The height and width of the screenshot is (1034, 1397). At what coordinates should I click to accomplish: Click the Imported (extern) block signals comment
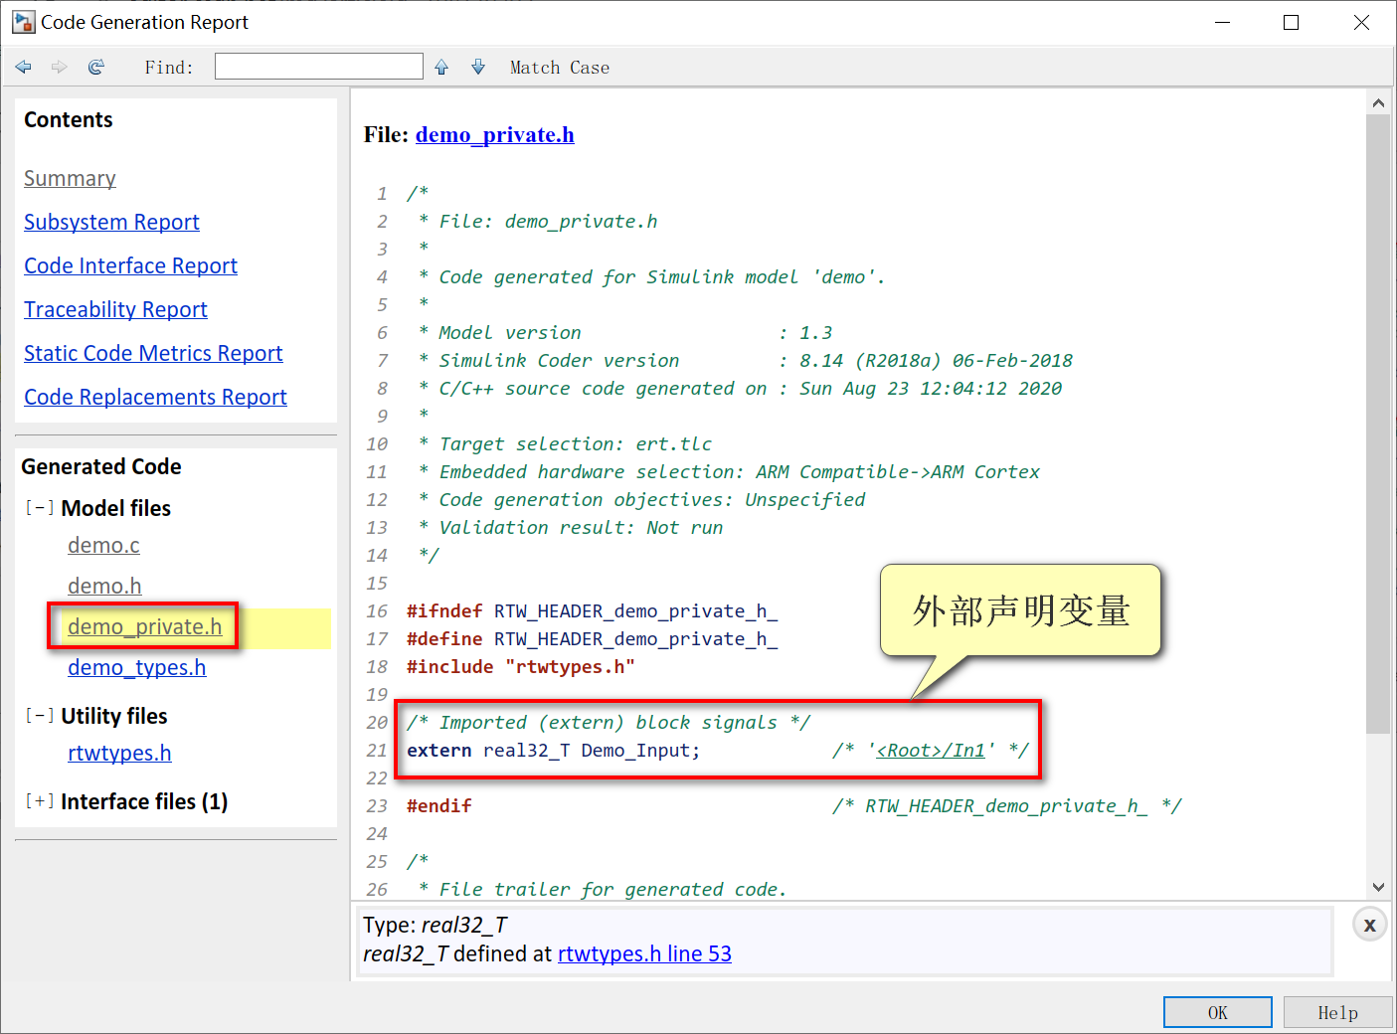pos(609,722)
